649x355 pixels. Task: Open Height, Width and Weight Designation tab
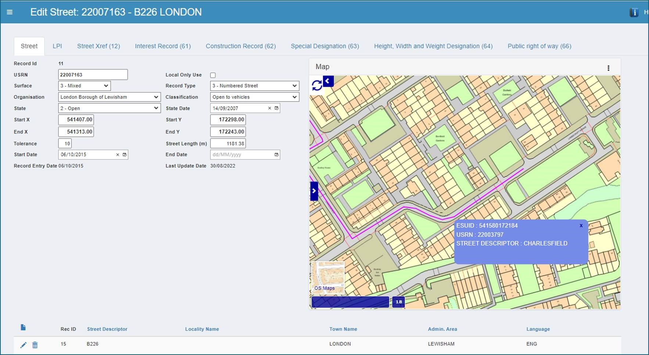pyautogui.click(x=433, y=46)
